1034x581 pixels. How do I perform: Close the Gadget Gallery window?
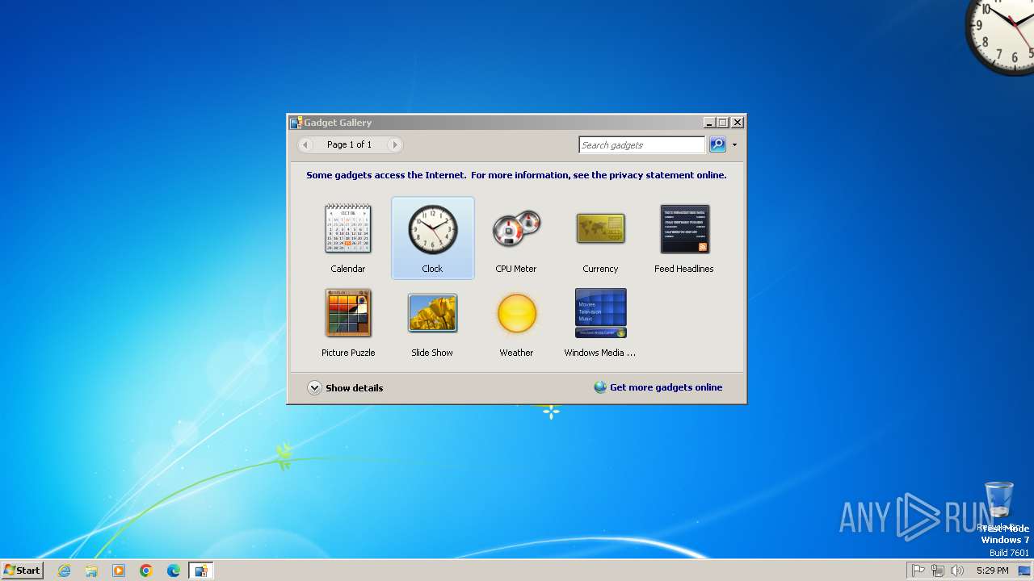tap(737, 123)
